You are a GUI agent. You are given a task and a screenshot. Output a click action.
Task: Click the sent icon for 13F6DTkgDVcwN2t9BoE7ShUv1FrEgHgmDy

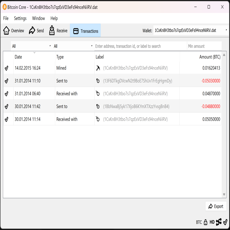pos(98,81)
